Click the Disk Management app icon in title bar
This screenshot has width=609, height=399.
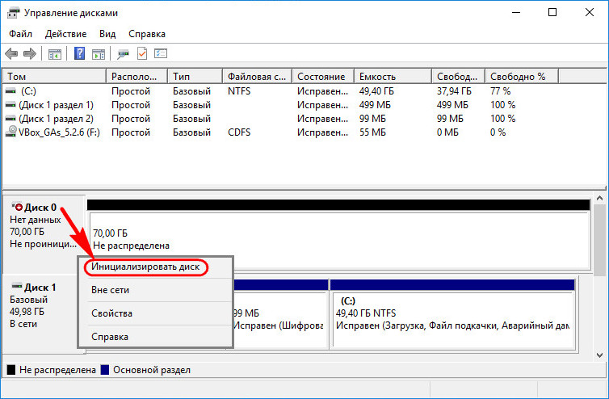(13, 13)
